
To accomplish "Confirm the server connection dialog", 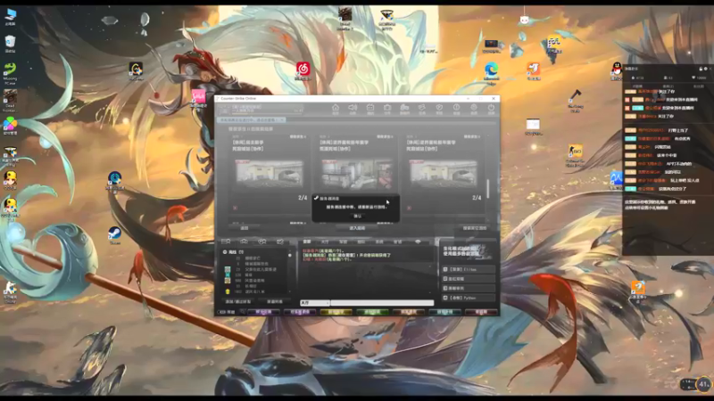I will click(x=358, y=217).
